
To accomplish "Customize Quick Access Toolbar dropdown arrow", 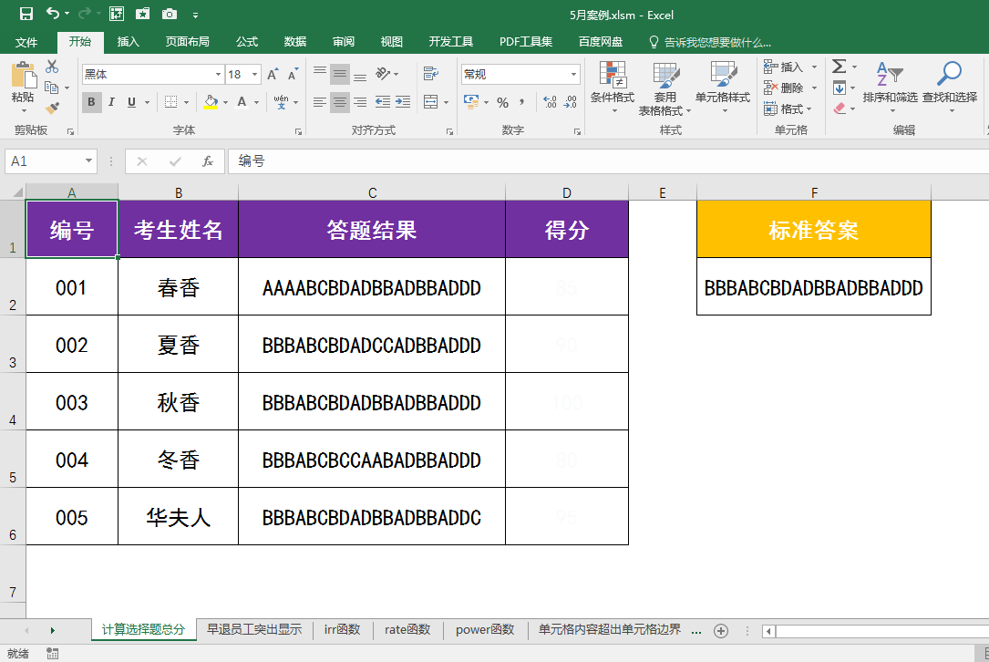I will tap(196, 15).
